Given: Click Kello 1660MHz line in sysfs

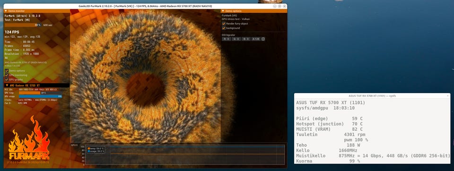Looking at the screenshot, I should [x=327, y=151].
